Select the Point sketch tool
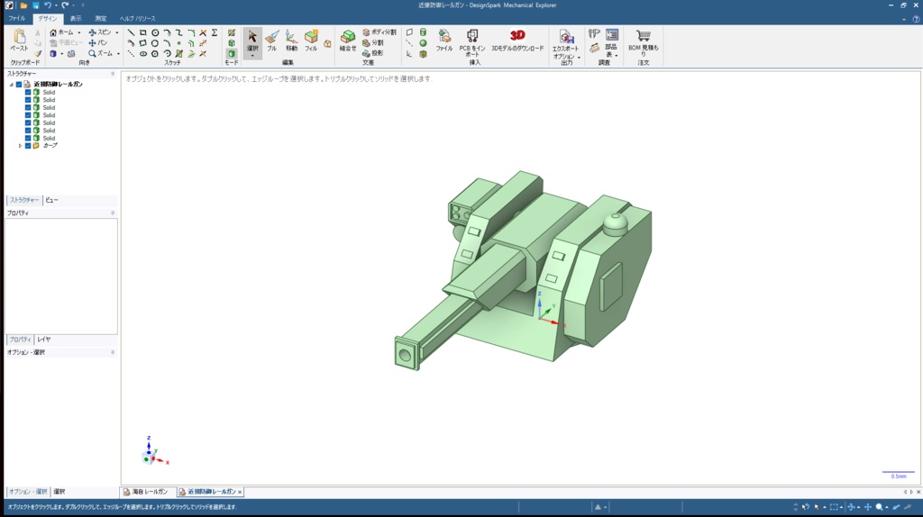The height and width of the screenshot is (517, 923). (179, 43)
